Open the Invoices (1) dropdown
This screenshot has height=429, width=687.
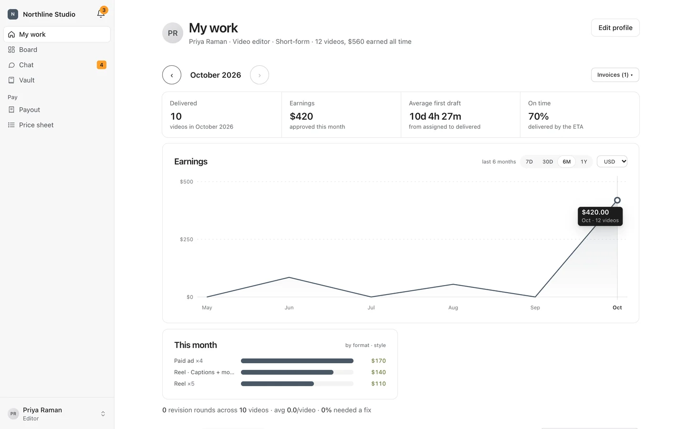click(x=615, y=75)
